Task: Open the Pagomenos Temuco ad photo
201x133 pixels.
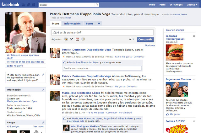Action: click(x=177, y=89)
